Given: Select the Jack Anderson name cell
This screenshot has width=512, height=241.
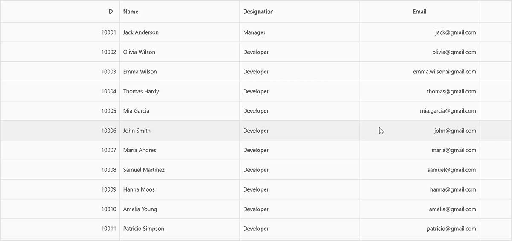Looking at the screenshot, I should pyautogui.click(x=141, y=32).
